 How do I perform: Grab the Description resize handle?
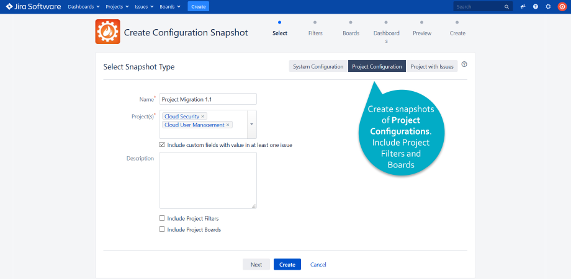click(254, 206)
